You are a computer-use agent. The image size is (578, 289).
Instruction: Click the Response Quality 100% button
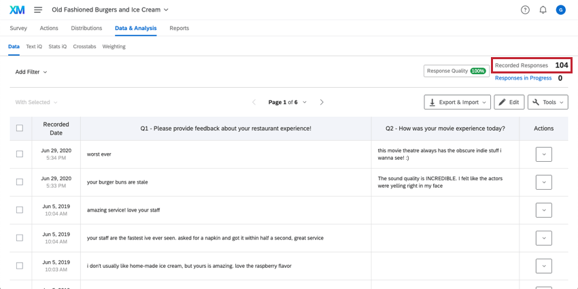pos(456,71)
